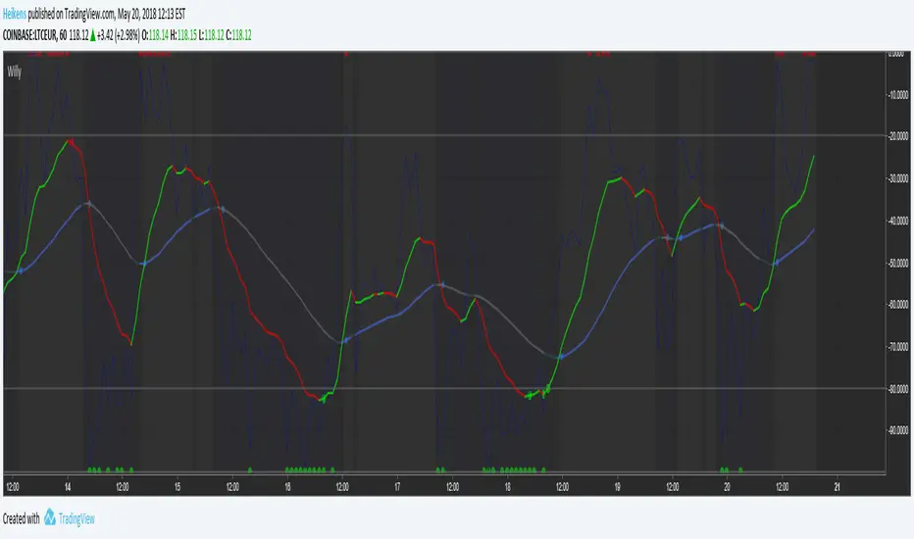The width and height of the screenshot is (914, 539).
Task: Click the C:118.12 close value
Action: click(x=238, y=35)
